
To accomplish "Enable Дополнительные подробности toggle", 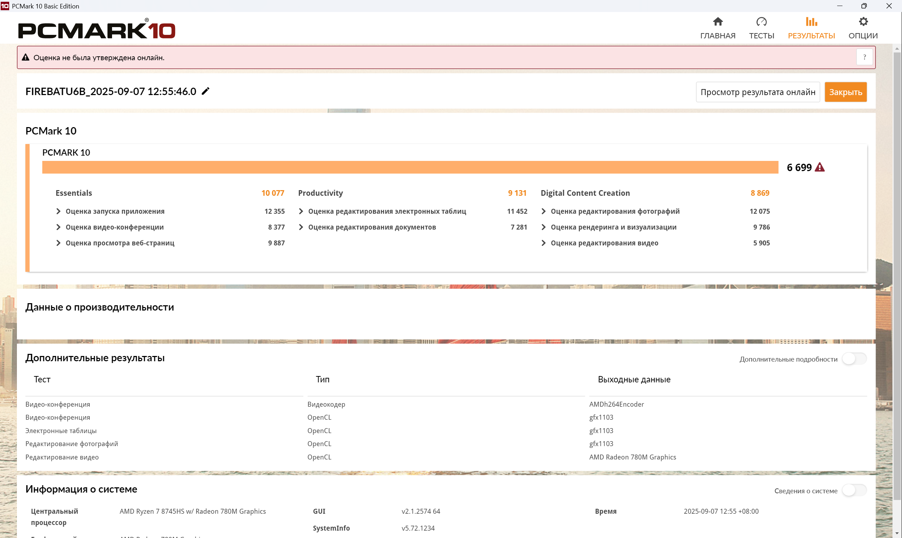I will point(854,359).
